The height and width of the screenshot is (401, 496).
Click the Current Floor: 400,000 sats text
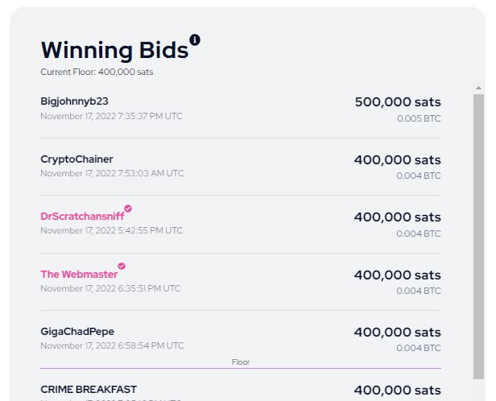click(97, 72)
